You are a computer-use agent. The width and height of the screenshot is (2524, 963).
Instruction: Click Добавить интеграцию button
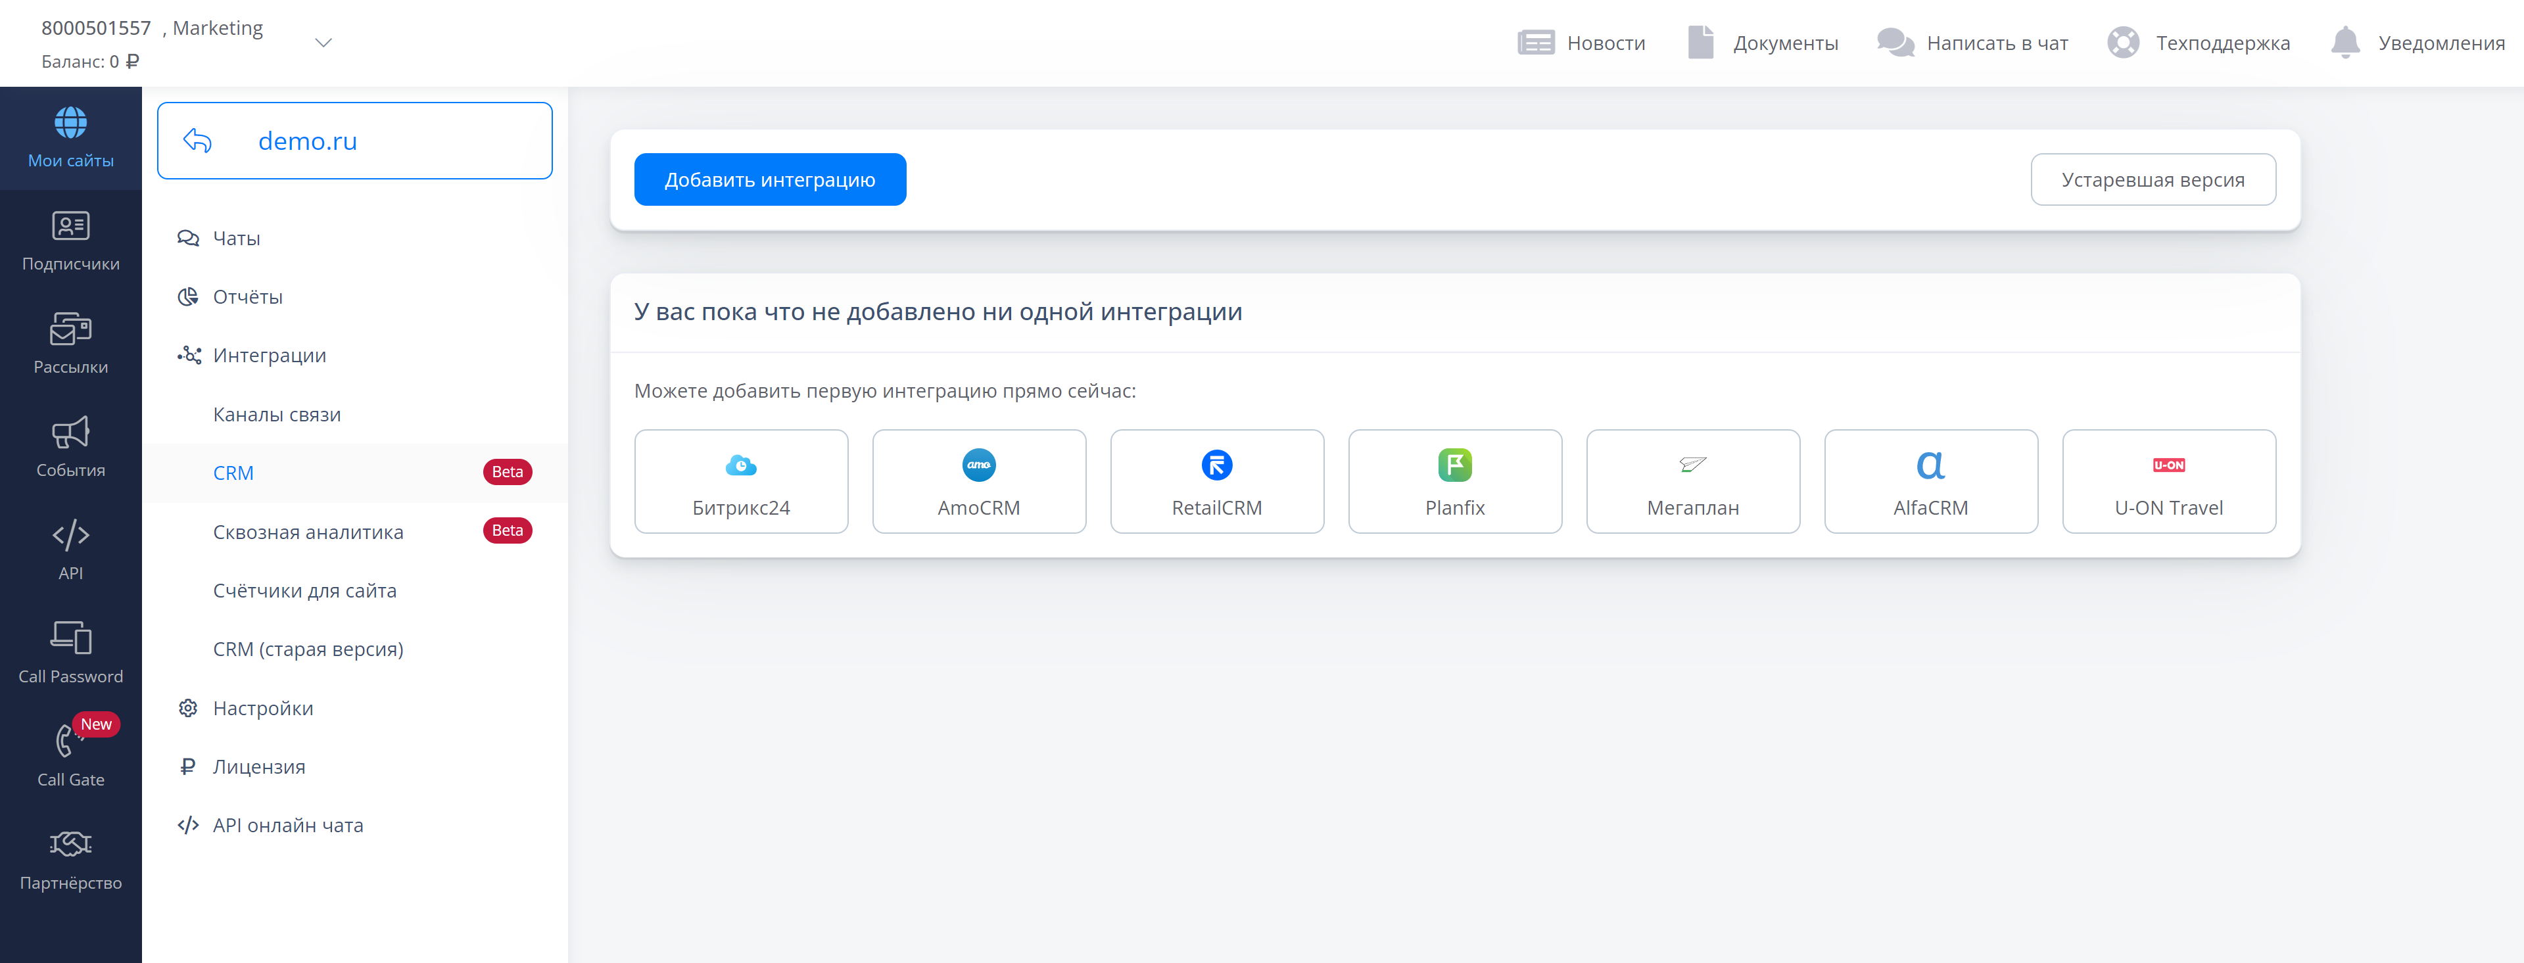[769, 180]
